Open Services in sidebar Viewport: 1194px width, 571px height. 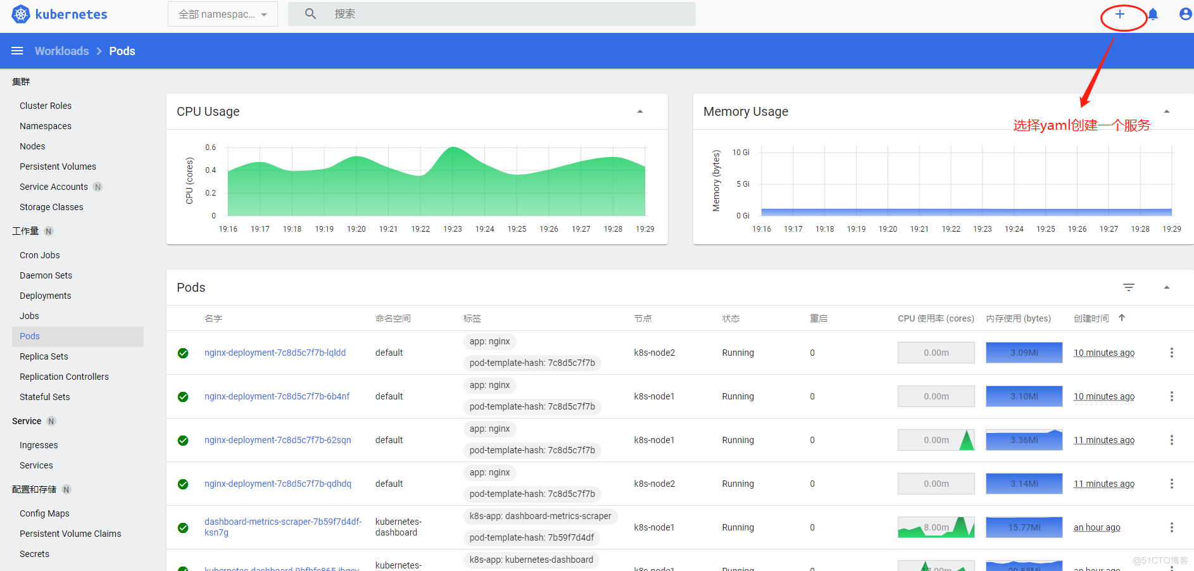coord(36,465)
